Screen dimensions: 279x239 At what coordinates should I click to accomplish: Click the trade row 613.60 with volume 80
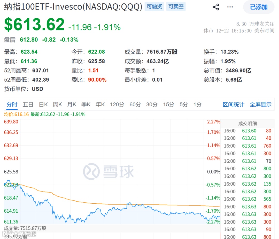pos(247,131)
